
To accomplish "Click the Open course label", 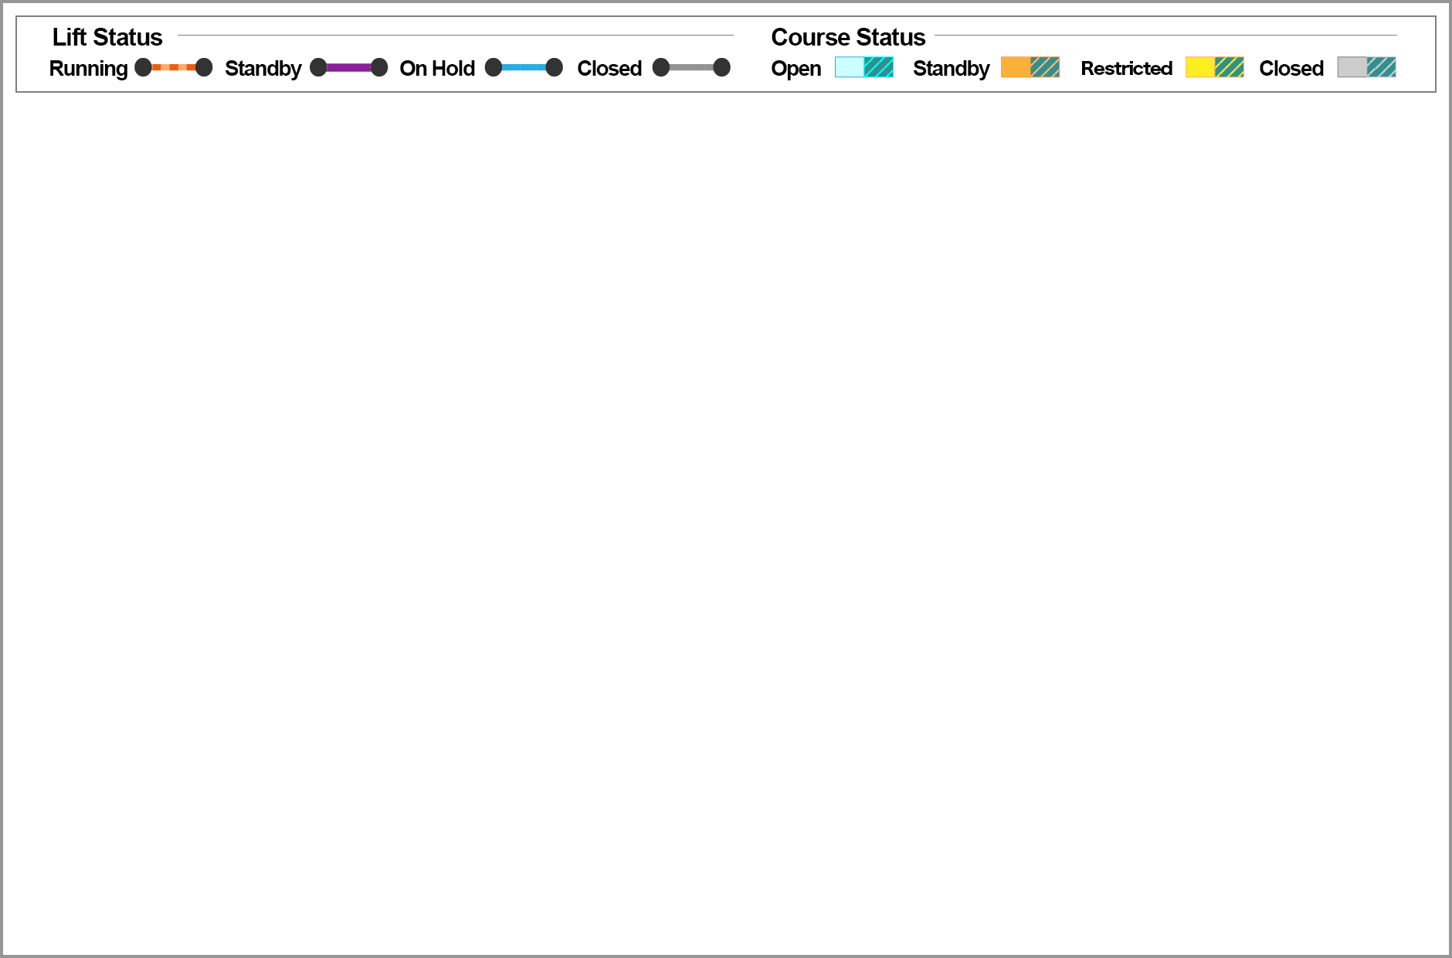I will [x=796, y=69].
